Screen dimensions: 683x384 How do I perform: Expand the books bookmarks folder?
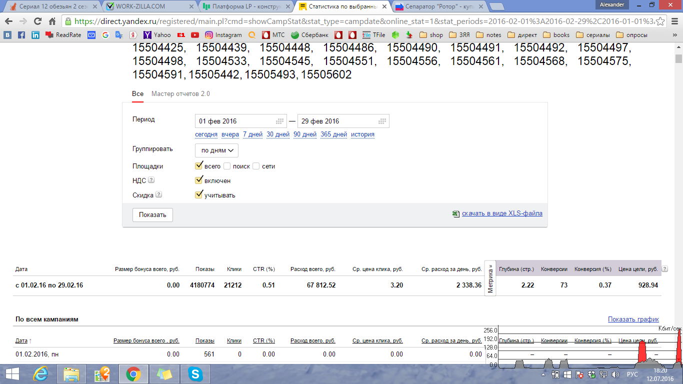tap(556, 35)
